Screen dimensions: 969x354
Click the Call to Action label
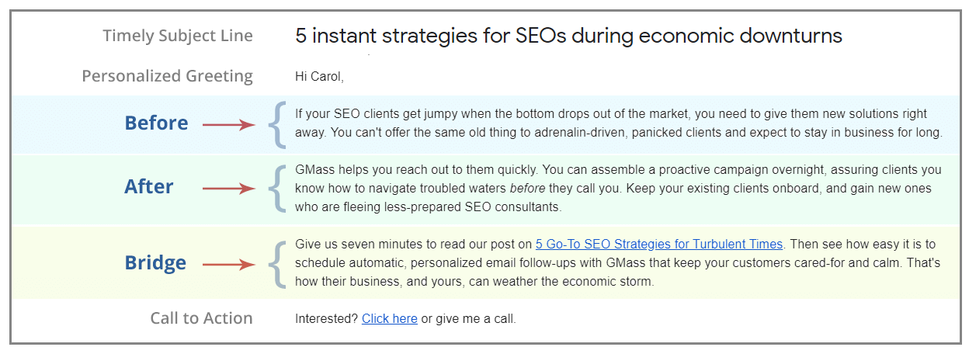[x=202, y=318]
